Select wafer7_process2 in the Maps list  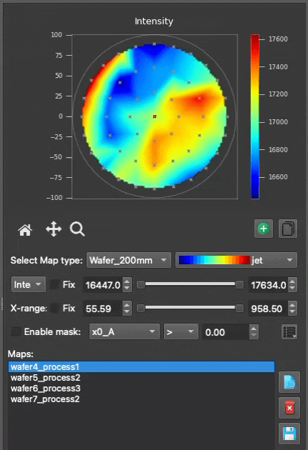(x=45, y=399)
